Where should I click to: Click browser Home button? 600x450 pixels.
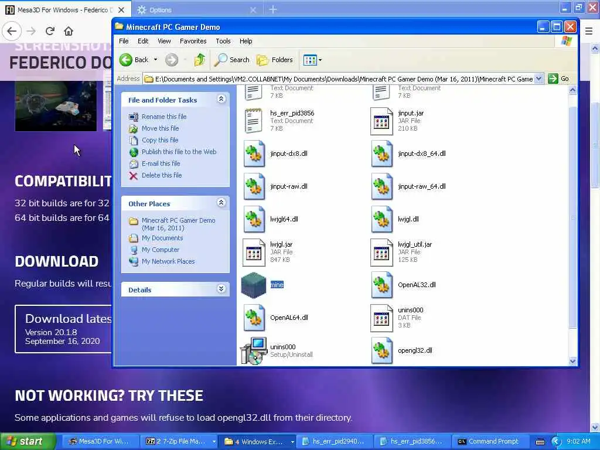click(x=69, y=31)
